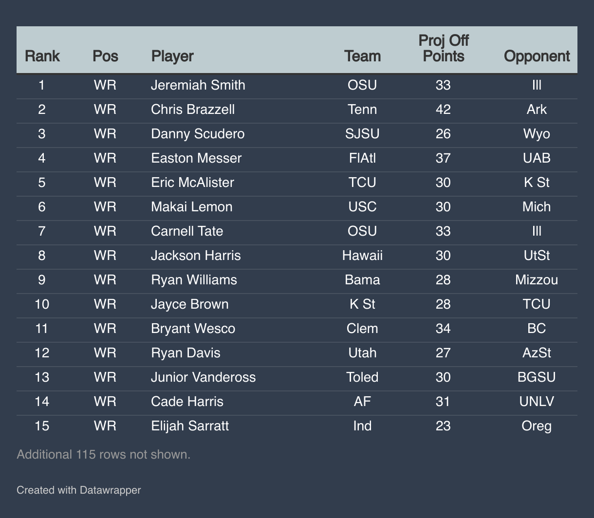The image size is (594, 518).
Task: Click the Team column header
Action: 362,56
